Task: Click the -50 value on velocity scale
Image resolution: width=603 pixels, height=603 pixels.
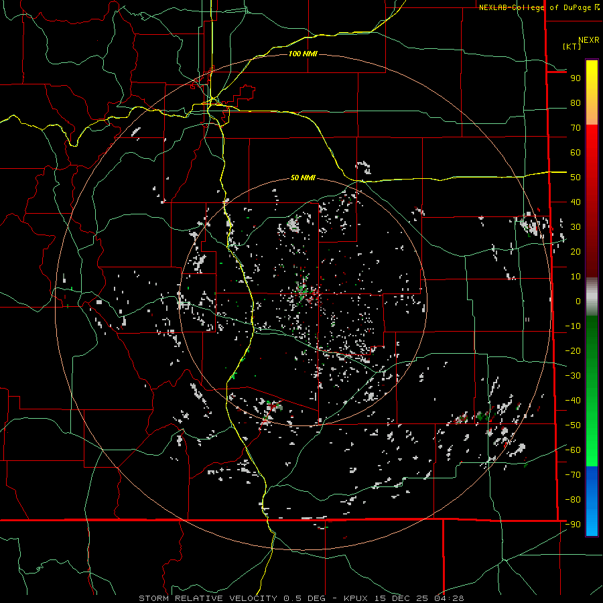Action: click(573, 425)
